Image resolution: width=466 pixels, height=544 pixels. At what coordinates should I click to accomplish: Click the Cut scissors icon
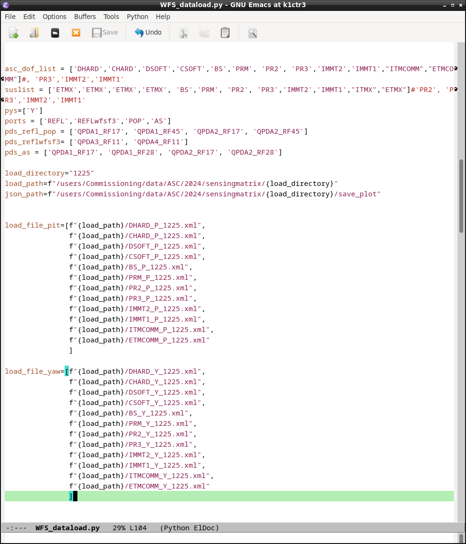click(183, 33)
